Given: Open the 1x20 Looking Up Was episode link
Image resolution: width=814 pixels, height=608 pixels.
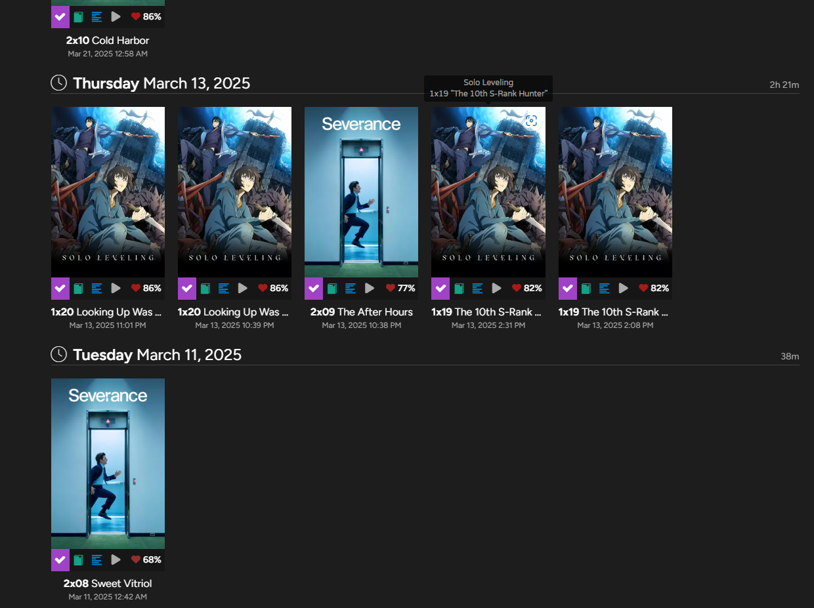Looking at the screenshot, I should (106, 312).
